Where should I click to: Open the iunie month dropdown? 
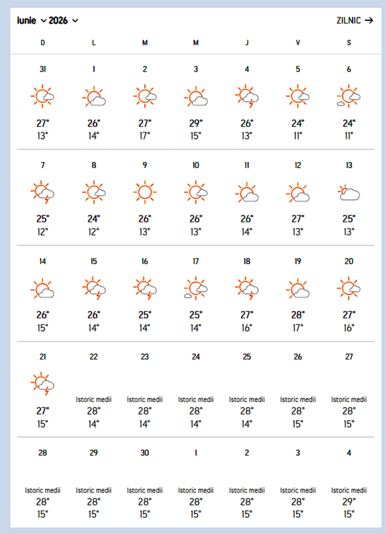pos(26,20)
